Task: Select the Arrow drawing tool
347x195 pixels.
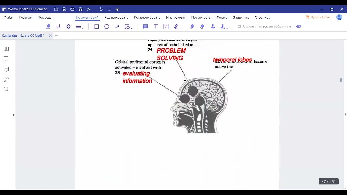Action: pyautogui.click(x=117, y=27)
